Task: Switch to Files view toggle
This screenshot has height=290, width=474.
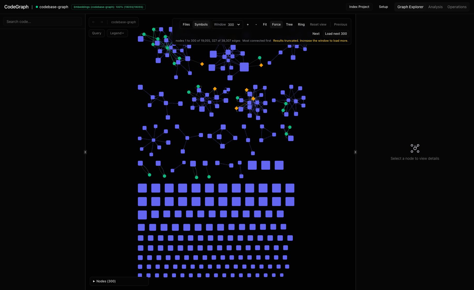Action: pyautogui.click(x=186, y=25)
